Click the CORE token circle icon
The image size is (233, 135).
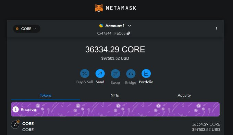(x=15, y=124)
